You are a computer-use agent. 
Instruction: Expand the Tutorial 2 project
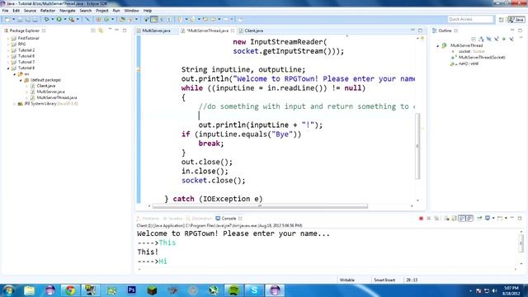tap(8, 50)
